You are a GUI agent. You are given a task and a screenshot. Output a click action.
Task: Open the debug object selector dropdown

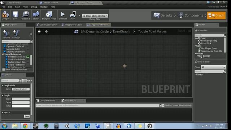(x=95, y=16)
